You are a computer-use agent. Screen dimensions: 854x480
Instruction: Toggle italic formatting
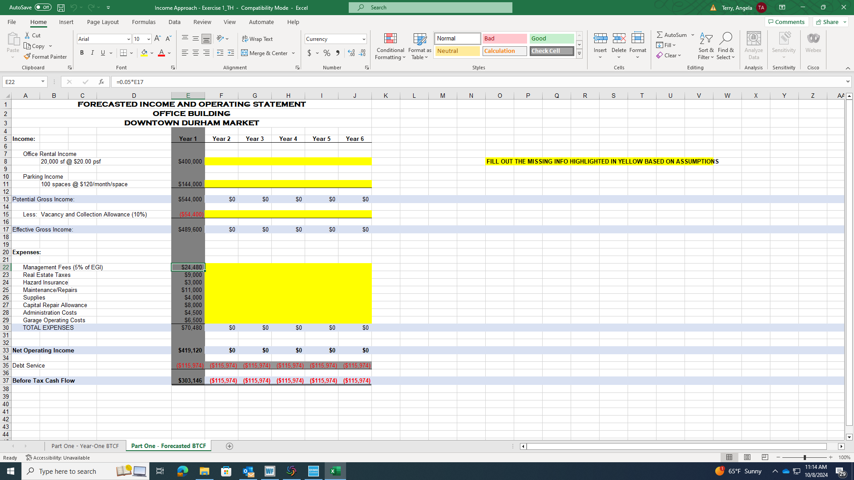(x=93, y=52)
